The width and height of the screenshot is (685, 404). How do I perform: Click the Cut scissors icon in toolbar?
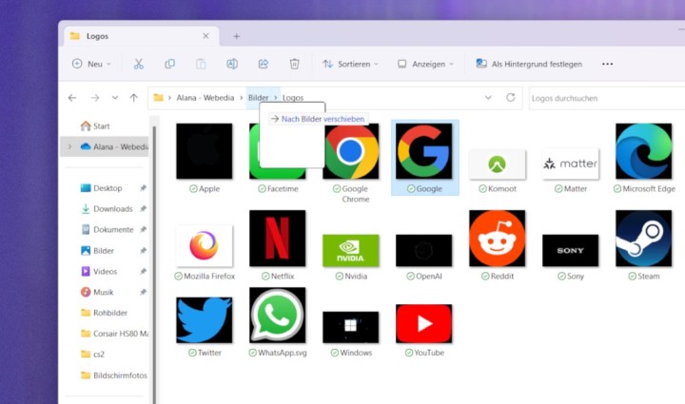(x=138, y=64)
